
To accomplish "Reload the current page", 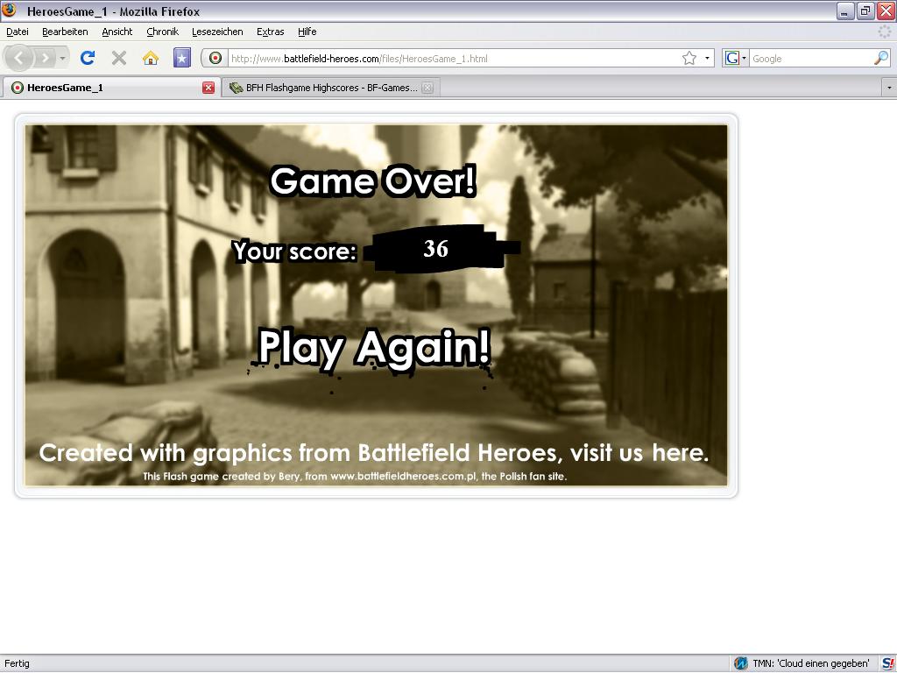I will (88, 59).
